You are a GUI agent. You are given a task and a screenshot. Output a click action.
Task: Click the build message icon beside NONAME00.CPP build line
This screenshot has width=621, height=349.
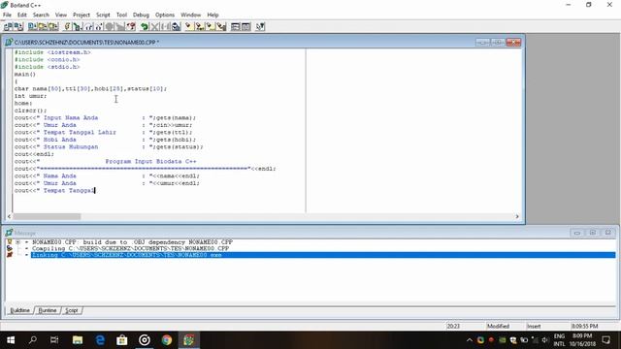tap(10, 241)
